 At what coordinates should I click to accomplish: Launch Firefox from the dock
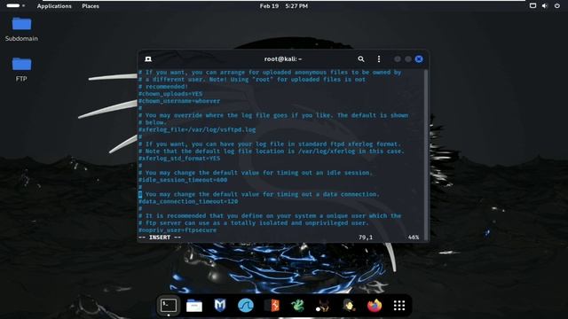pyautogui.click(x=375, y=306)
